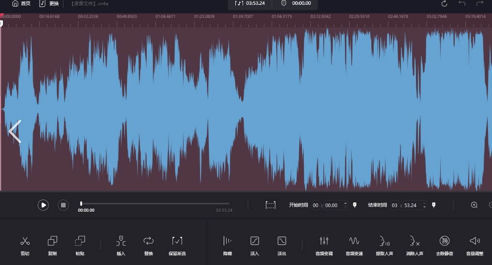492x265 pixels.
Task: Click timeline ruler at 00:33.2336
Action: click(x=88, y=16)
